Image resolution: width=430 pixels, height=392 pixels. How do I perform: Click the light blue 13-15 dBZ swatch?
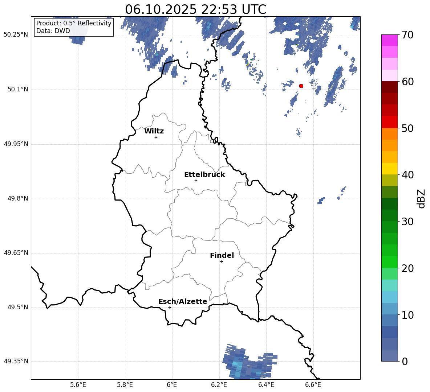[390, 297]
